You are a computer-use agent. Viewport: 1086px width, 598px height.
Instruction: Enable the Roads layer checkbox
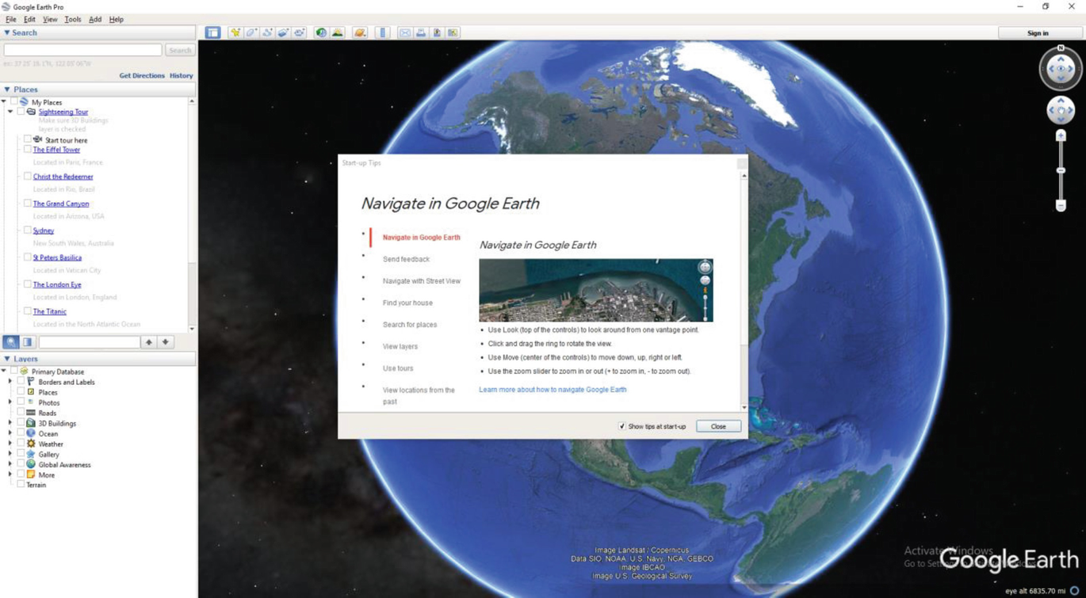[x=21, y=413]
